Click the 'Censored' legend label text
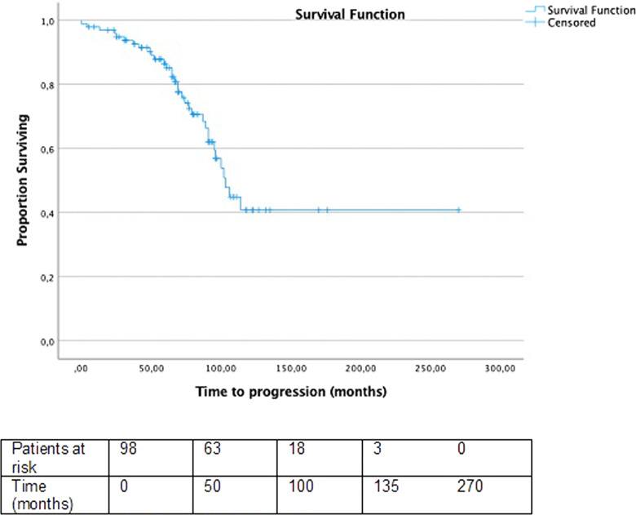The height and width of the screenshot is (515, 636). point(572,23)
